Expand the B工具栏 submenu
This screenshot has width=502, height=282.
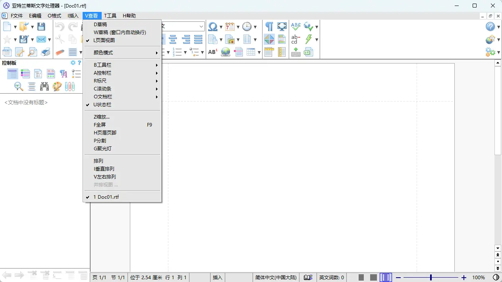tap(122, 65)
